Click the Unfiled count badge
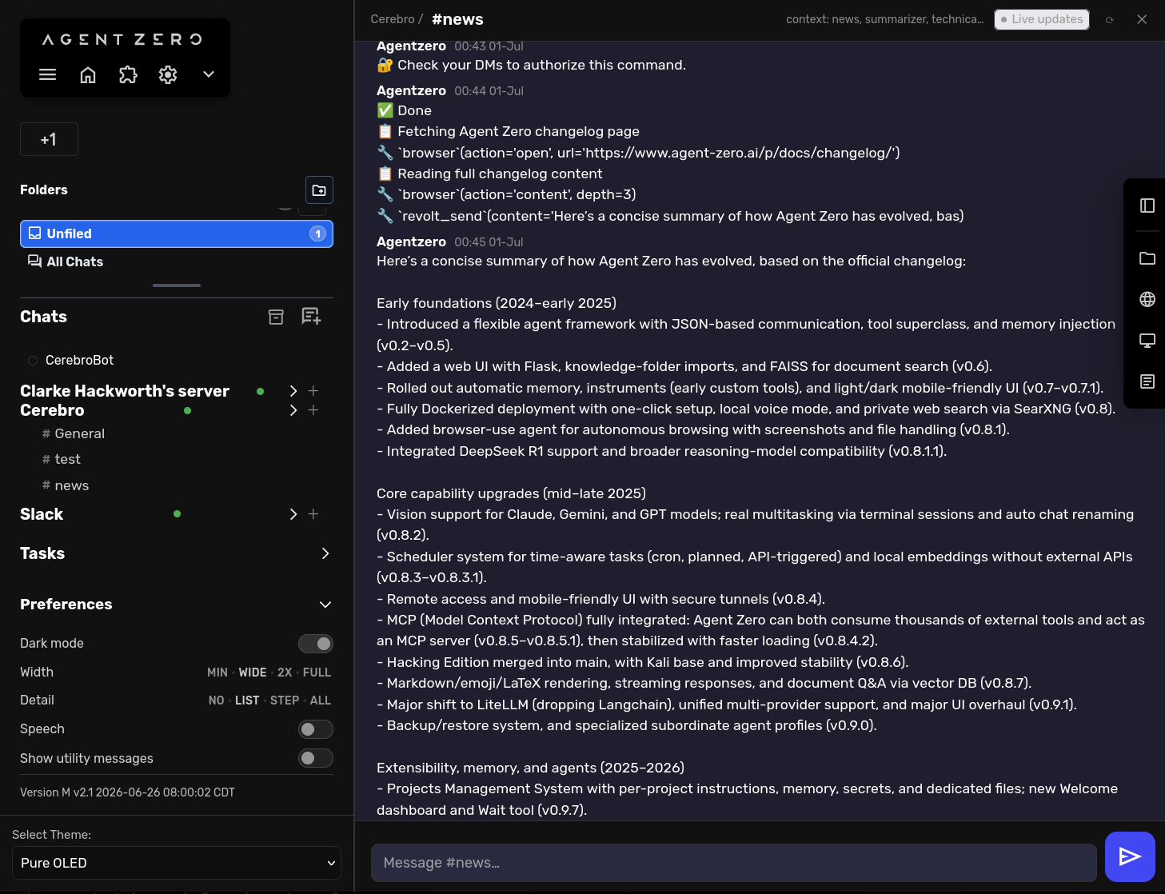1165x894 pixels. (318, 233)
